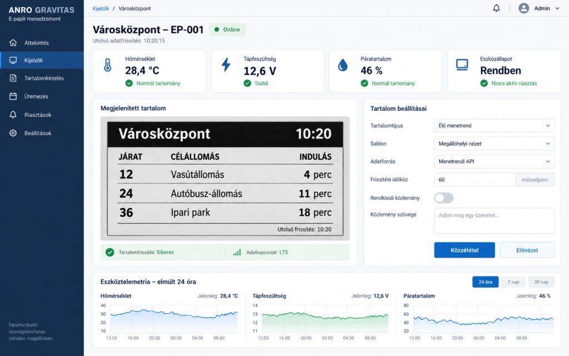Viewport: 569px width, 356px height.
Task: Open Riasztások in the sidebar
Action: click(x=42, y=115)
